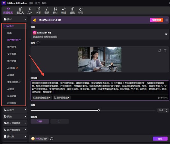Image resolution: width=170 pixels, height=144 pixels.
Task: Click the 384/7000 character count
Action: 163,98
